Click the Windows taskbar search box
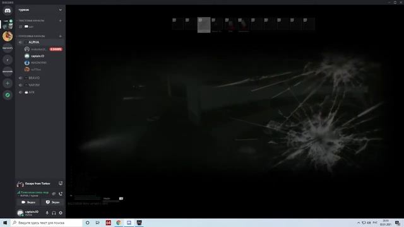Screen dimensions: 404x227 click(x=46, y=223)
